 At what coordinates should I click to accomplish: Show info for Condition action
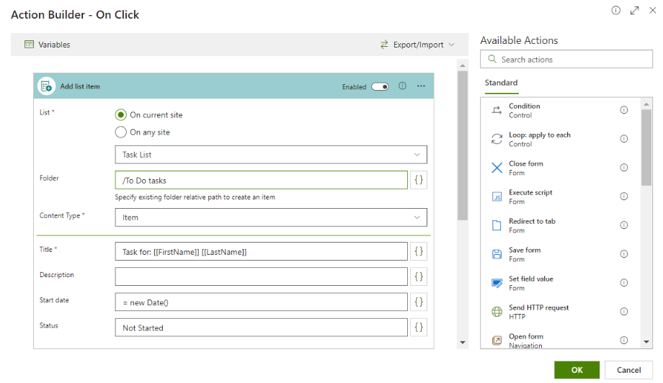coord(623,110)
